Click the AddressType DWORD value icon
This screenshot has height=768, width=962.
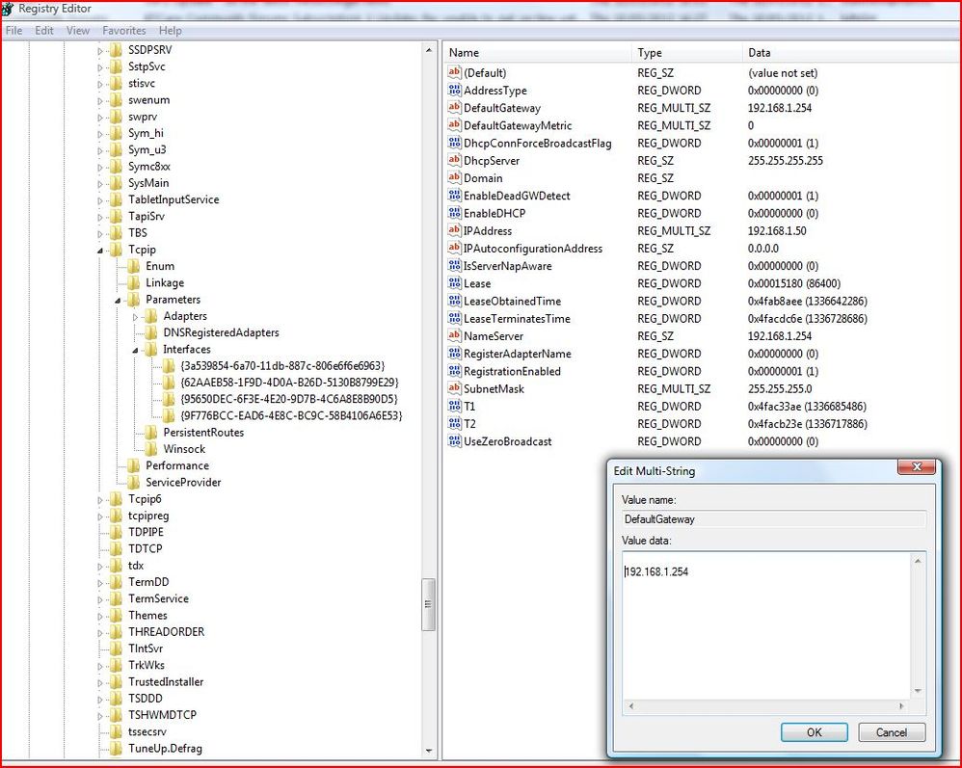click(x=454, y=91)
